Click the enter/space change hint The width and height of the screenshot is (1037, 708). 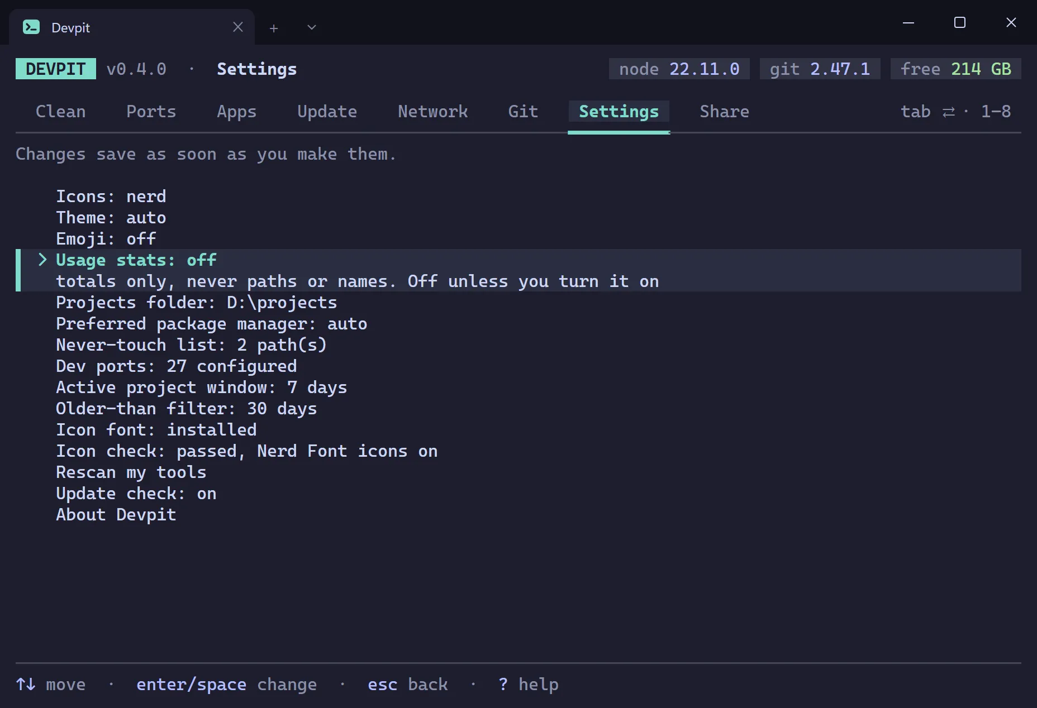coord(227,685)
